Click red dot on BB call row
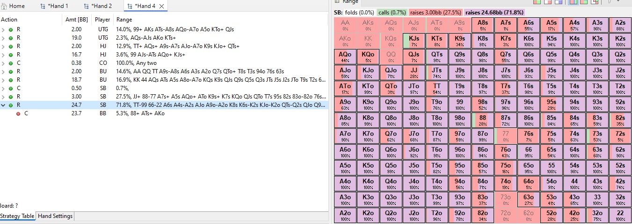Image resolution: width=632 pixels, height=224 pixels. 18,113
